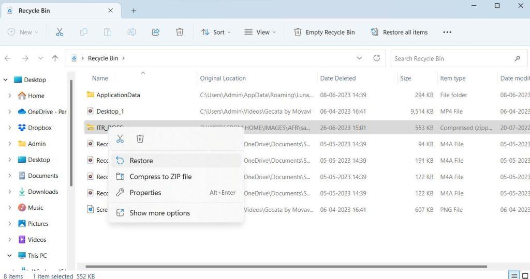Click Recycle Bin breadcrumb in address bar
Image resolution: width=530 pixels, height=279 pixels.
click(x=103, y=58)
